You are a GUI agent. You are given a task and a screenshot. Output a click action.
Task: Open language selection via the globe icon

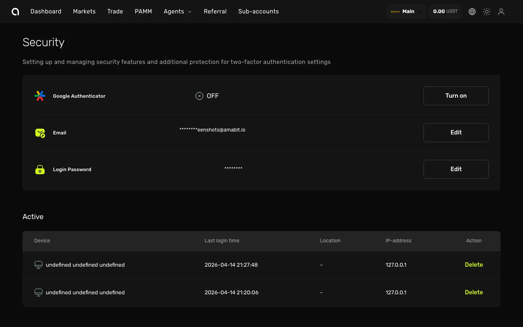pyautogui.click(x=472, y=11)
